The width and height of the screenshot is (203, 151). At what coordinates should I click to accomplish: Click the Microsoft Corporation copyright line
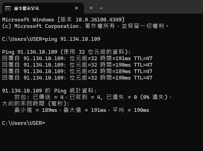pyautogui.click(x=85, y=26)
